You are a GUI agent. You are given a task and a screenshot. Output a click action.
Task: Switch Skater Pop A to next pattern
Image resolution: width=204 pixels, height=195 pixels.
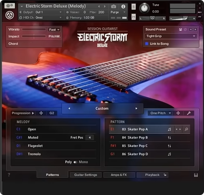[x=180, y=129]
